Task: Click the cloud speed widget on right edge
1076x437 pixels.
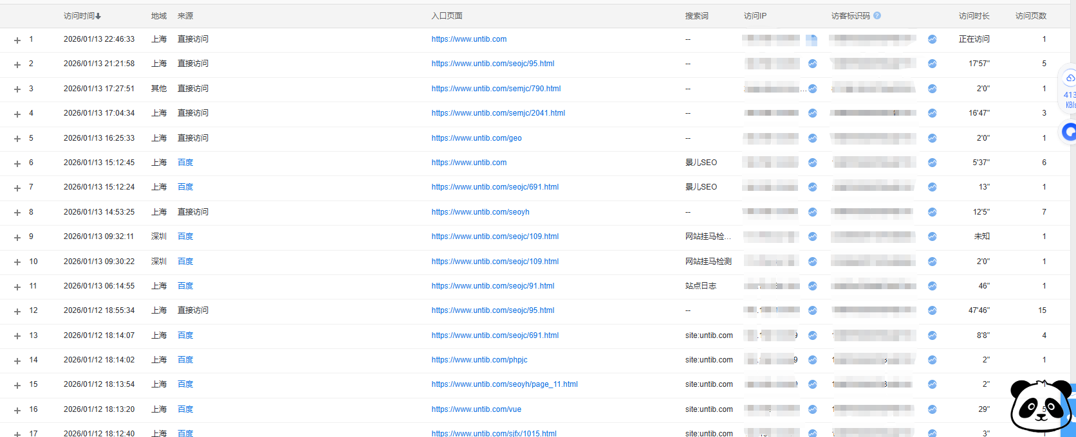Action: (1069, 89)
